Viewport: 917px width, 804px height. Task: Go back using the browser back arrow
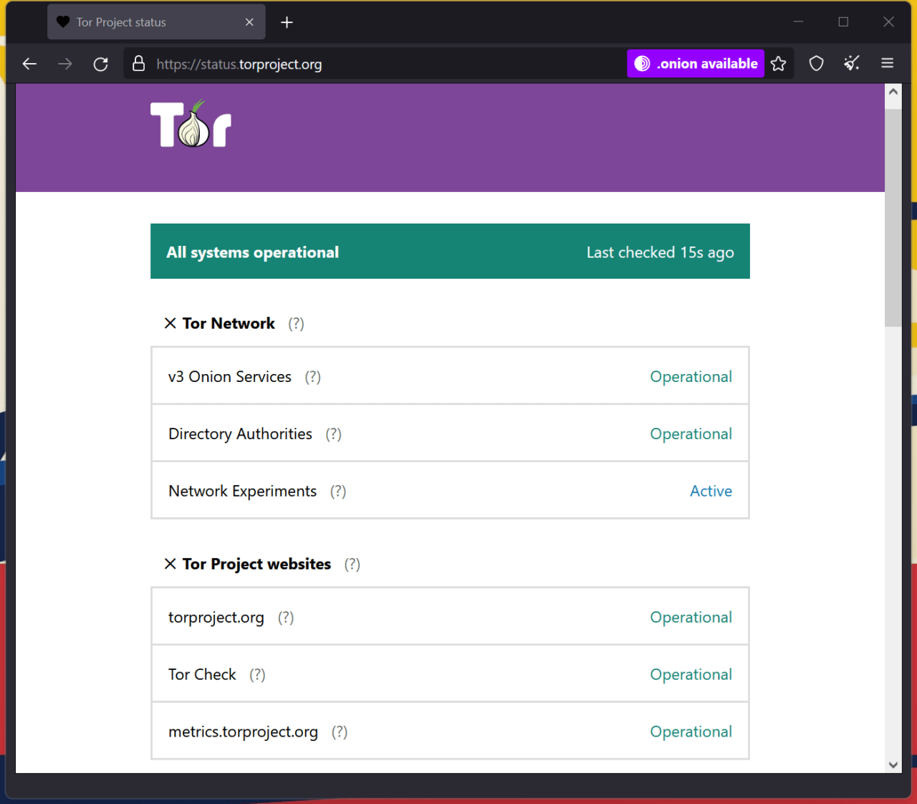[x=29, y=64]
